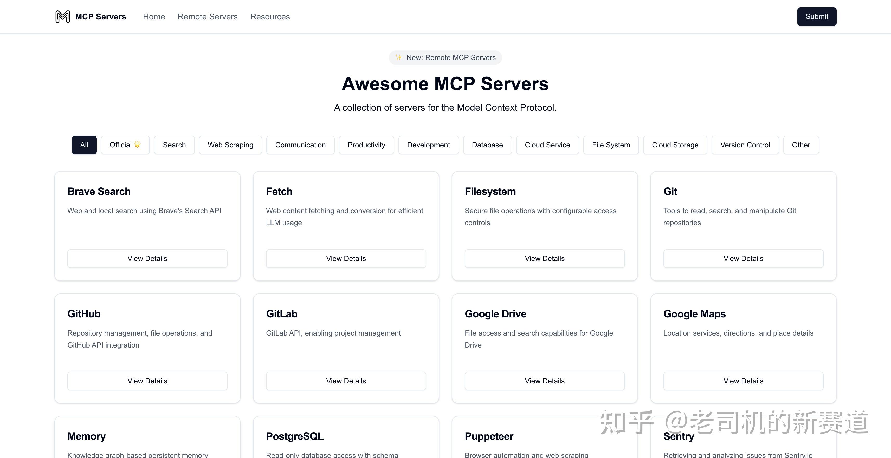Viewport: 891px width, 458px height.
Task: View Details for Brave Search
Action: [x=147, y=259]
